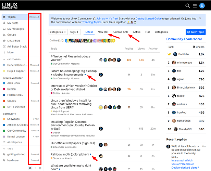Click ericmarceau avatar in leaderboard
The height and width of the screenshot is (171, 211).
[x=174, y=63]
